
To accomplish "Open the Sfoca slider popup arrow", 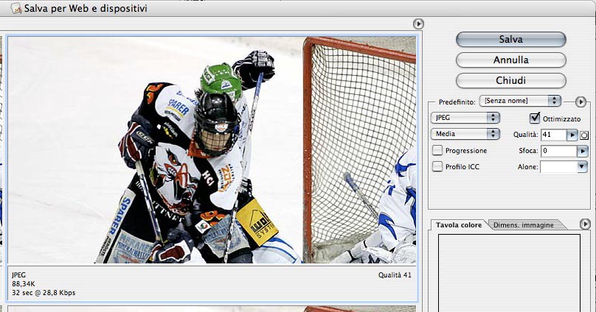I will [x=581, y=151].
